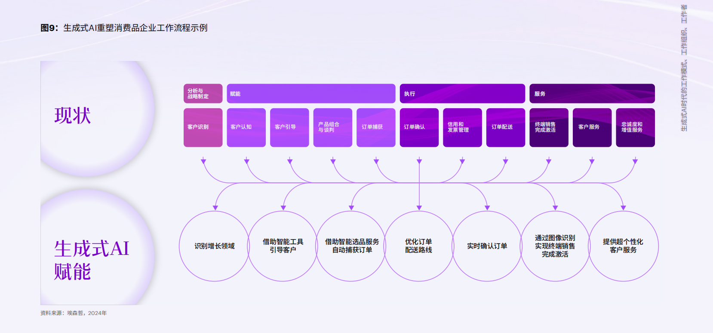Click the 执行 phase header bar

tap(462, 94)
